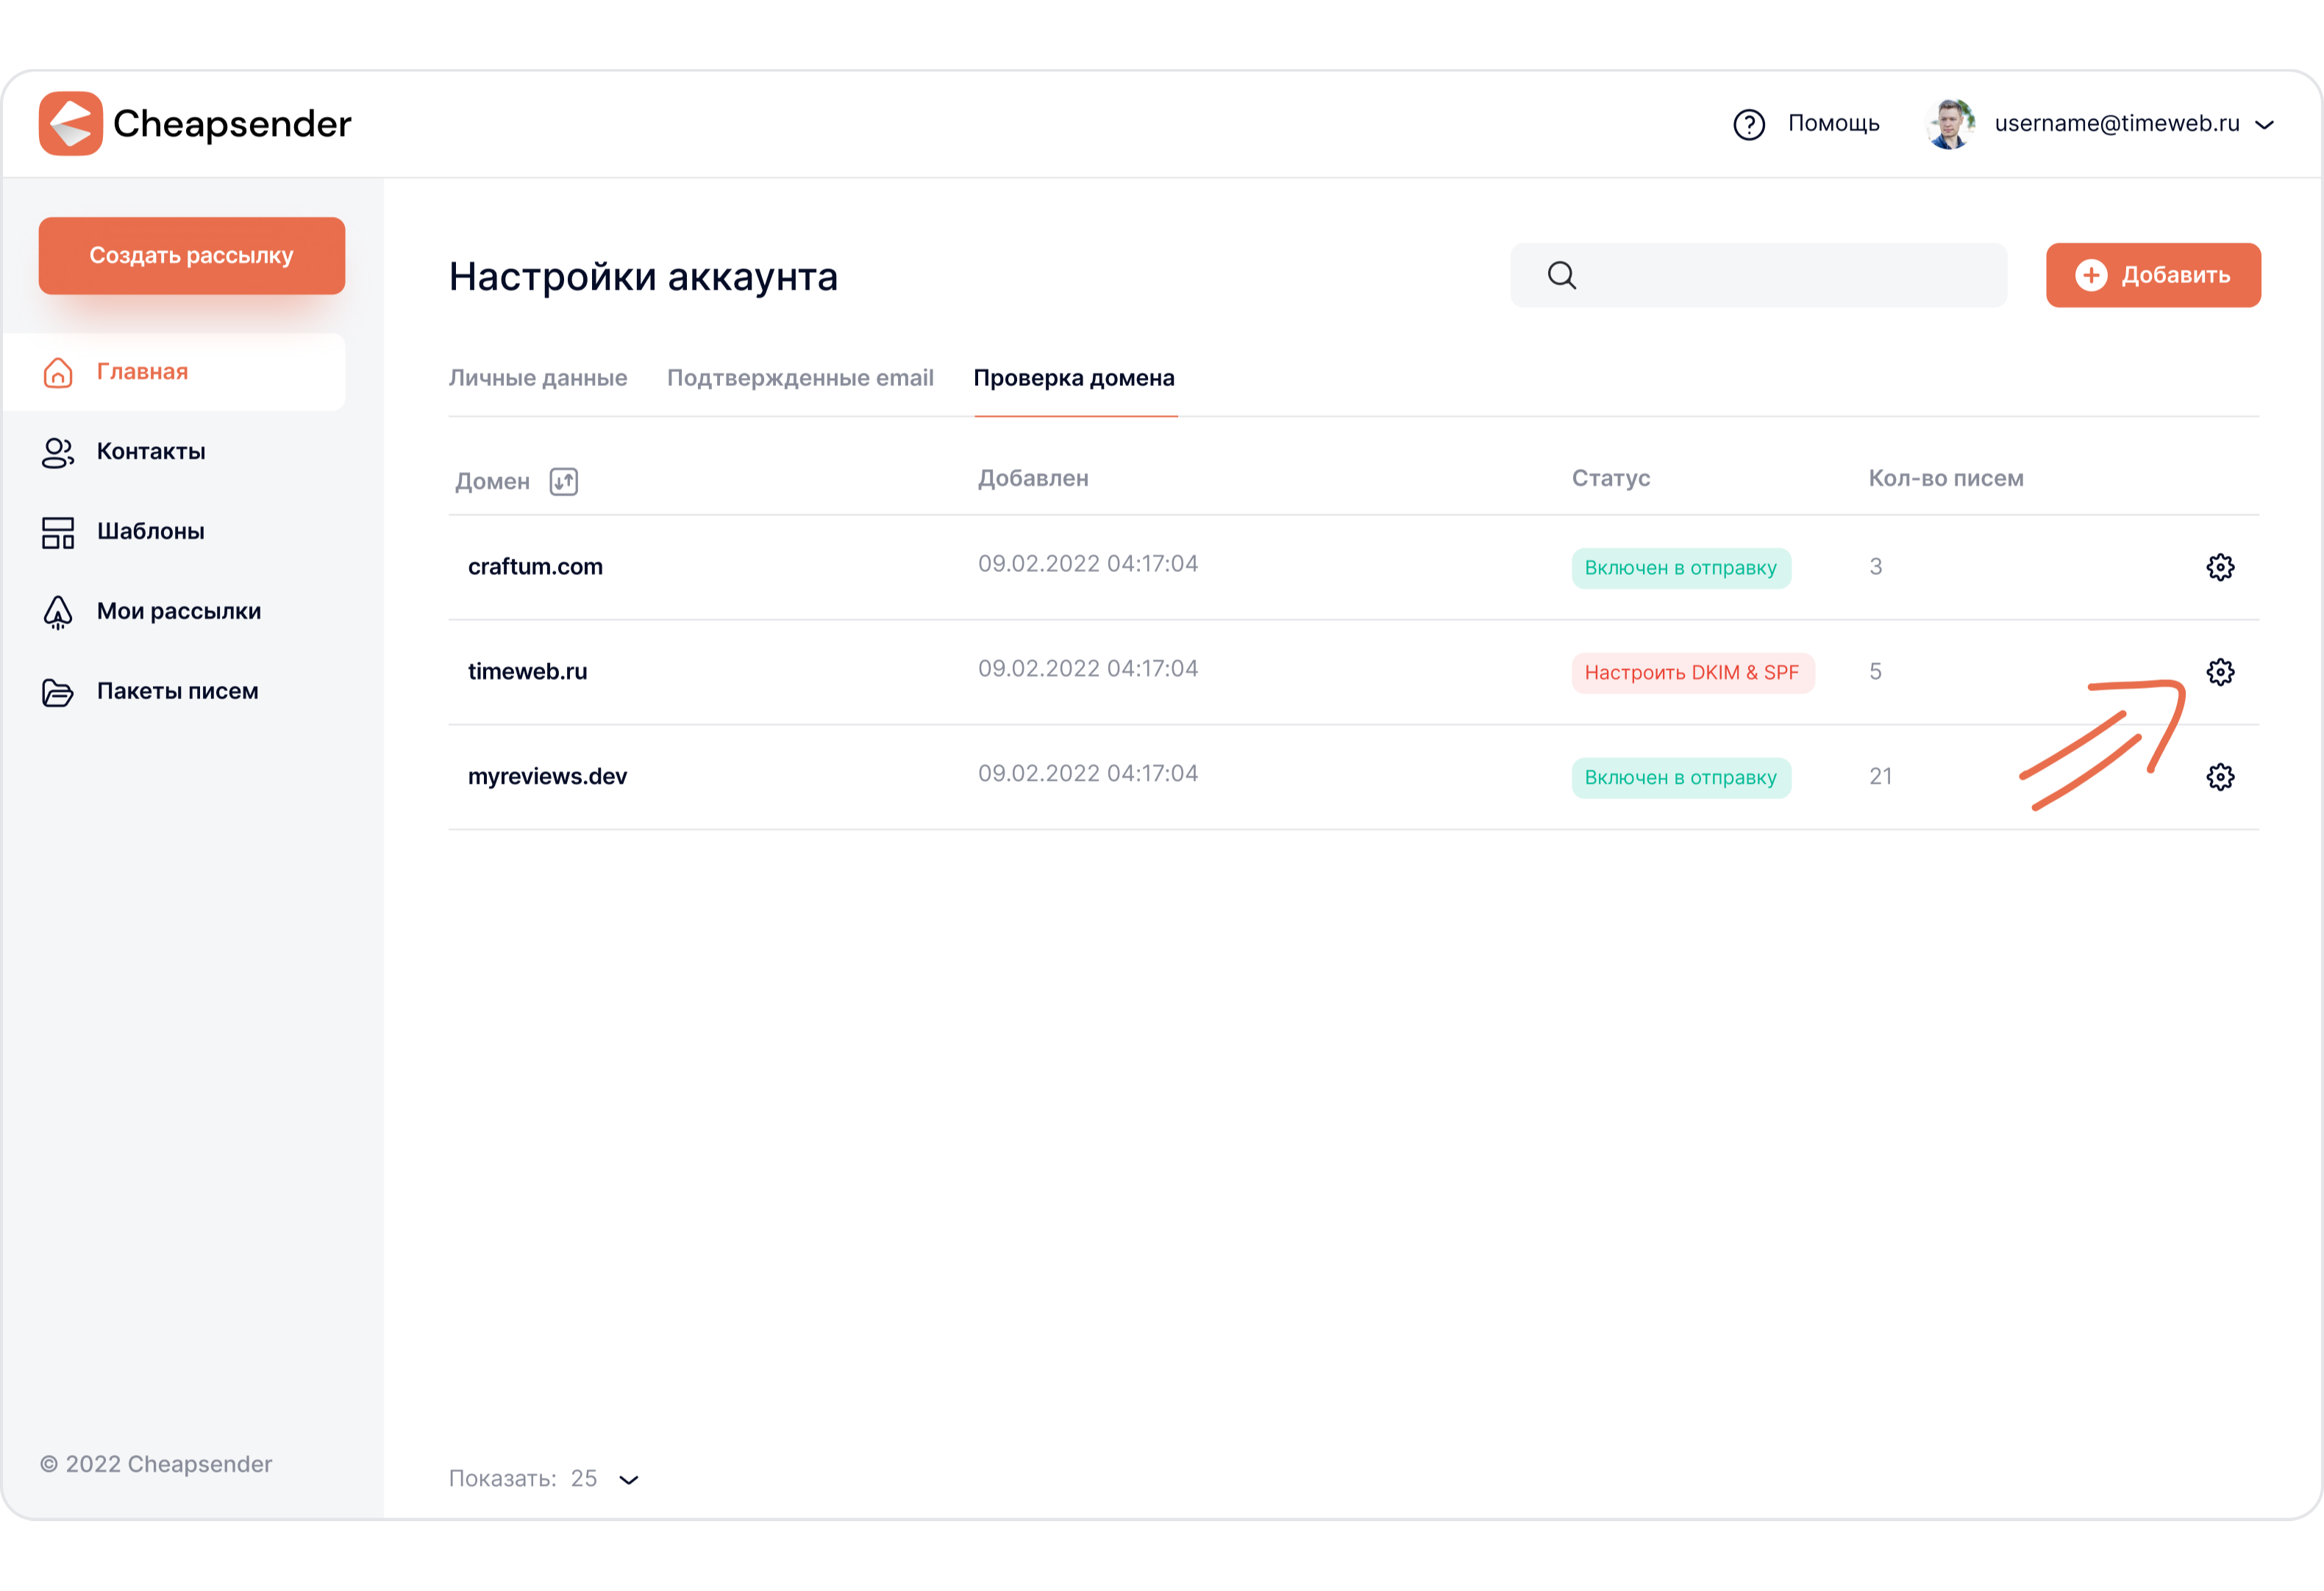Click the user avatar photo
The height and width of the screenshot is (1591, 2324).
(x=1949, y=124)
